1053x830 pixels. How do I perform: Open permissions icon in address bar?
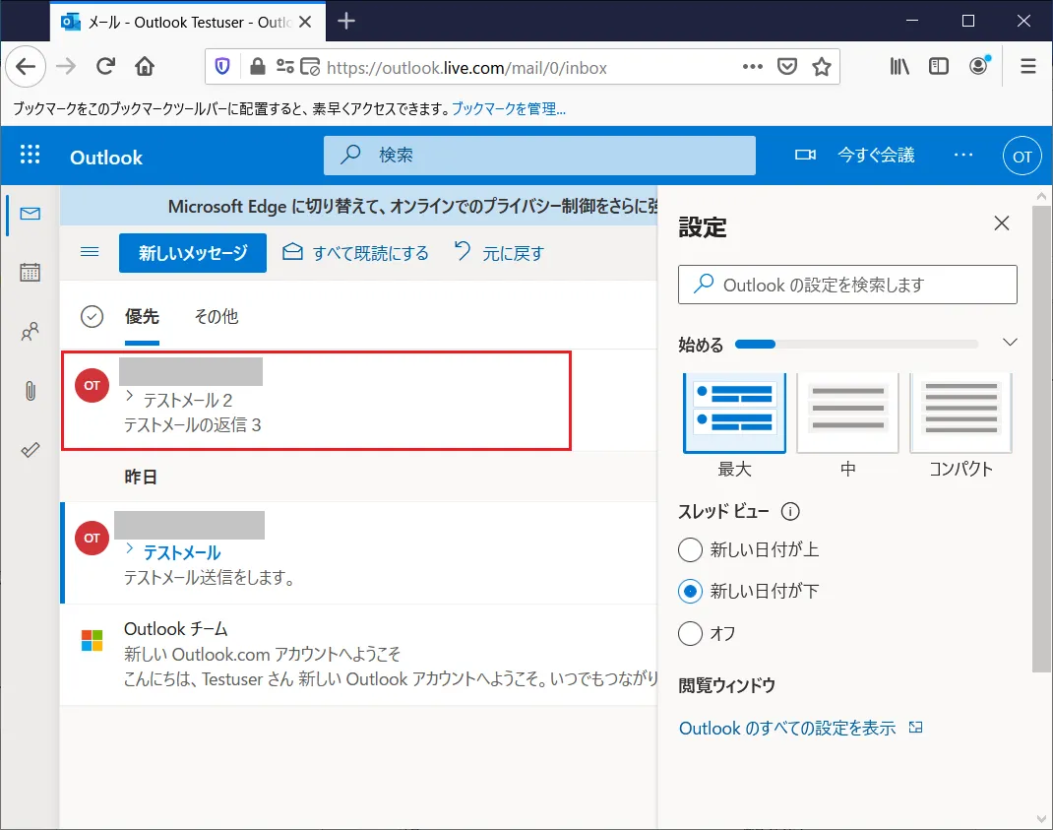click(284, 67)
